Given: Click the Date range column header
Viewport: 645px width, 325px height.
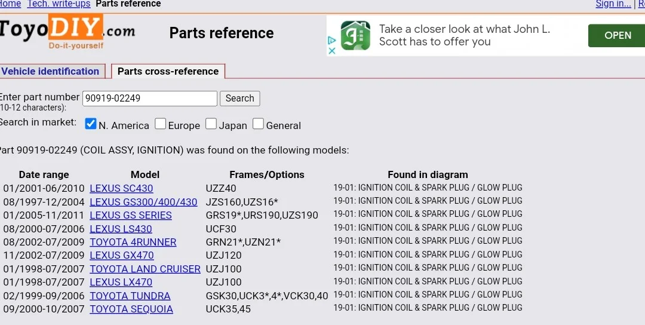Looking at the screenshot, I should pyautogui.click(x=44, y=175).
